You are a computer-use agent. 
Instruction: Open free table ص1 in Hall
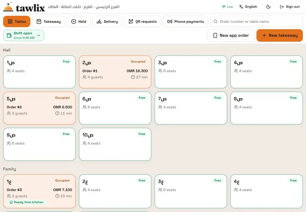coord(39,72)
